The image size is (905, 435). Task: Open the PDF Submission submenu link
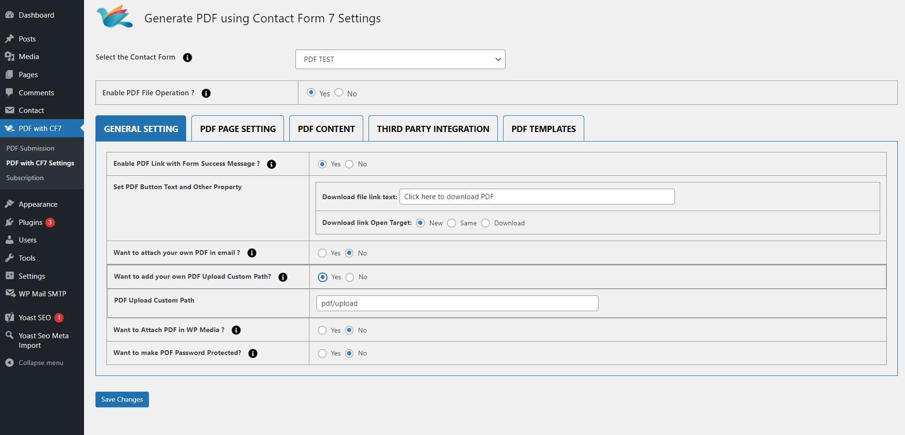[x=31, y=148]
